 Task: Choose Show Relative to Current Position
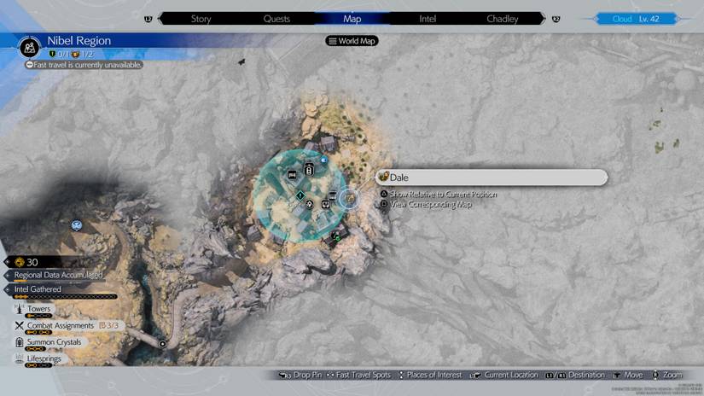point(442,195)
